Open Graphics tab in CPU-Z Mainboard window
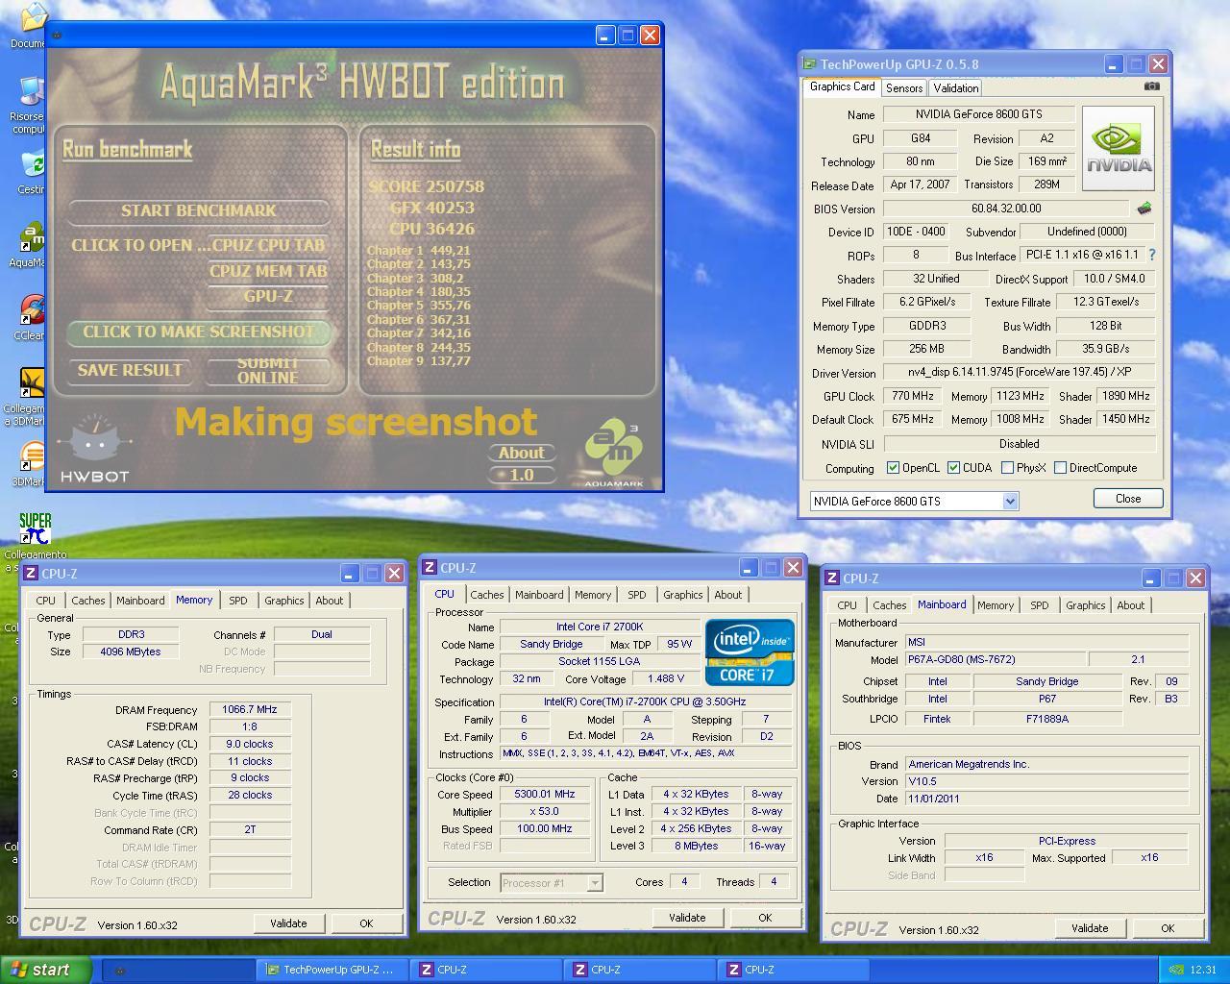 coord(1085,605)
